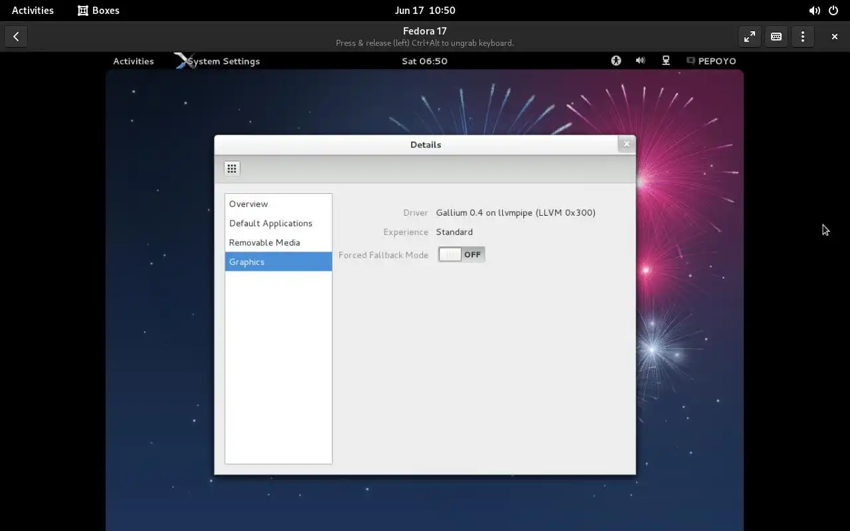Click the Forced Fallback Mode label

pyautogui.click(x=383, y=255)
